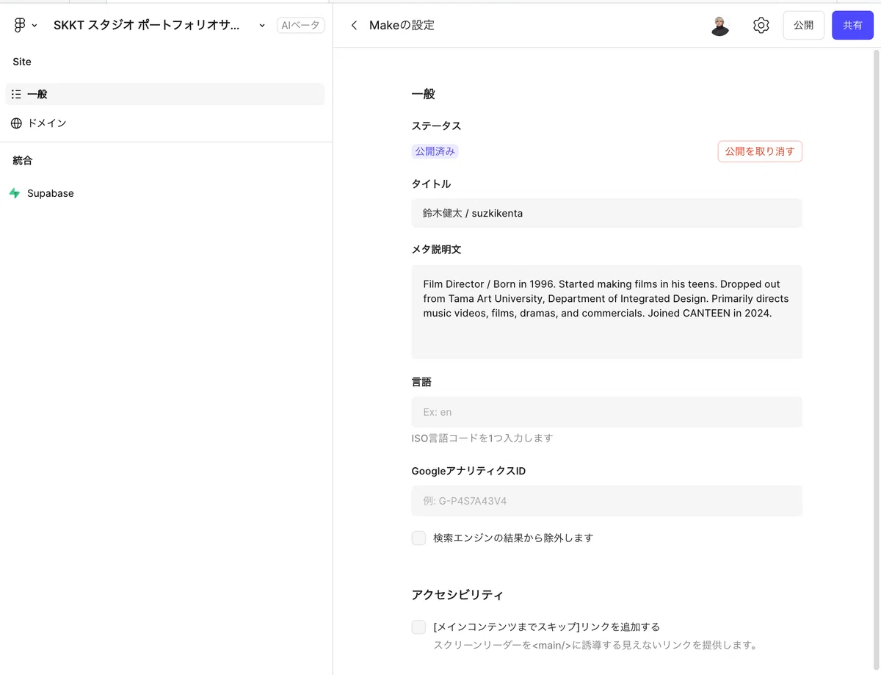Open settings with the gear icon

(x=761, y=26)
